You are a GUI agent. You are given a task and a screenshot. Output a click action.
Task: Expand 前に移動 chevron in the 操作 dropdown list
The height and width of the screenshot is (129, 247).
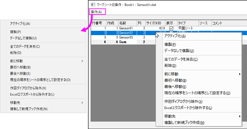(82, 61)
